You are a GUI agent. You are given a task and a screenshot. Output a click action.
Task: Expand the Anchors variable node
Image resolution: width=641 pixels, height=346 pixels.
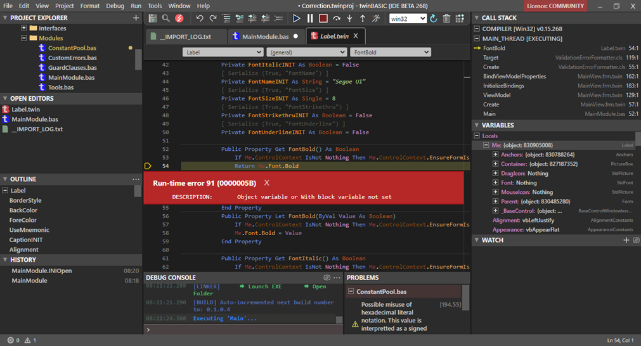click(x=495, y=155)
